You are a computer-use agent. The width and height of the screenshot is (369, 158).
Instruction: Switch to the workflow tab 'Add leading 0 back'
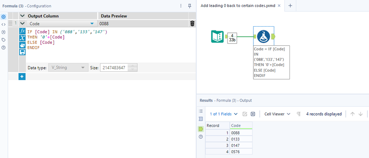pos(241,6)
